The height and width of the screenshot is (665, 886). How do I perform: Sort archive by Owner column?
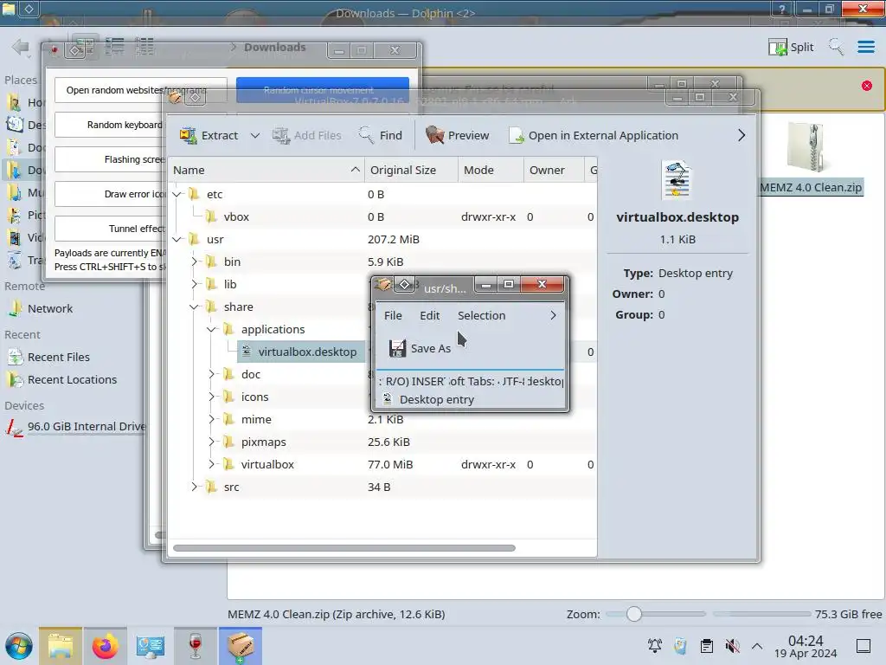(x=554, y=171)
